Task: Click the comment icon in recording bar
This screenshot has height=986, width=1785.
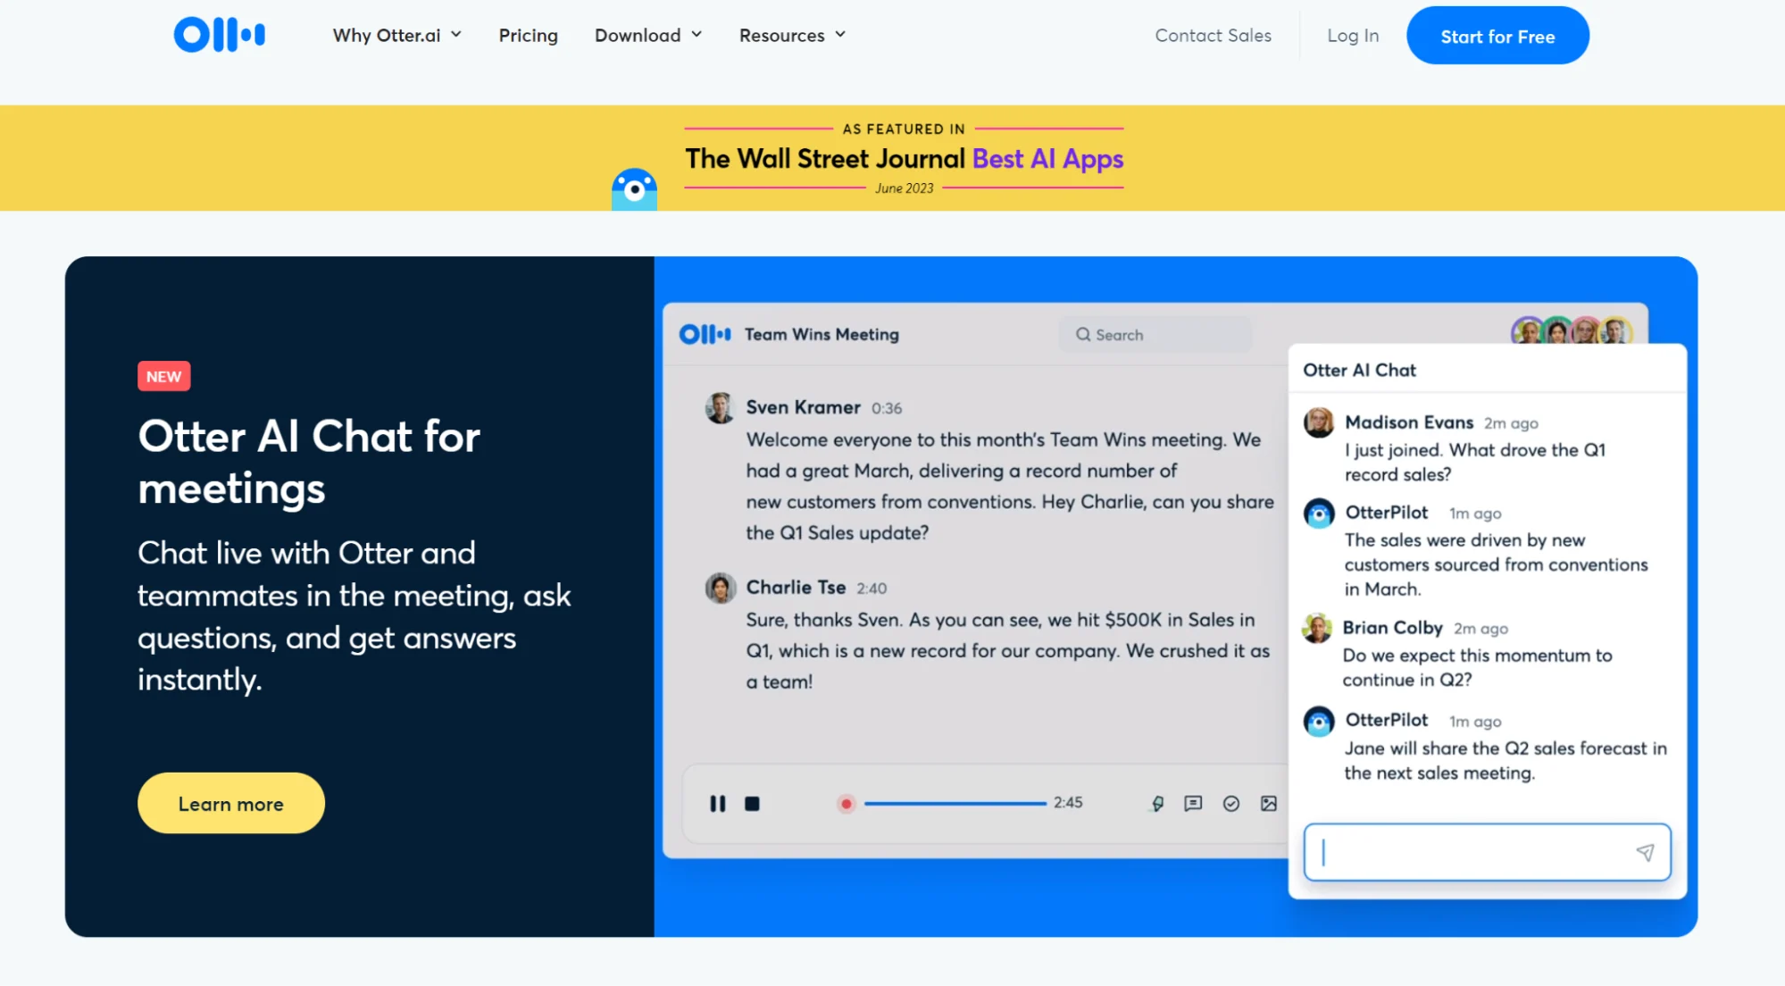Action: (x=1193, y=804)
